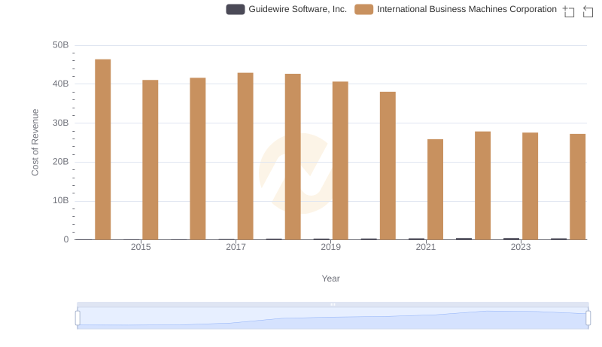The width and height of the screenshot is (602, 347).
Task: Select the small Guidewire bar for 2022
Action: 464,239
